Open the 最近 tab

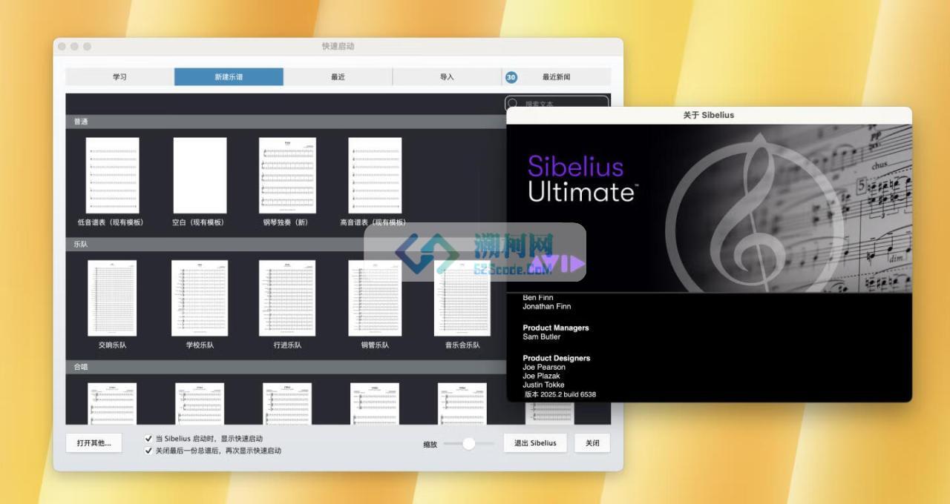point(338,77)
